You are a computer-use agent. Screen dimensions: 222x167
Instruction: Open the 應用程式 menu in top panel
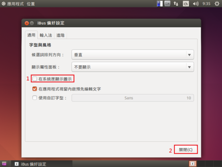point(16,4)
